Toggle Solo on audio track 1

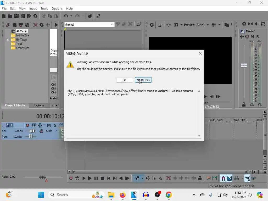(55, 125)
